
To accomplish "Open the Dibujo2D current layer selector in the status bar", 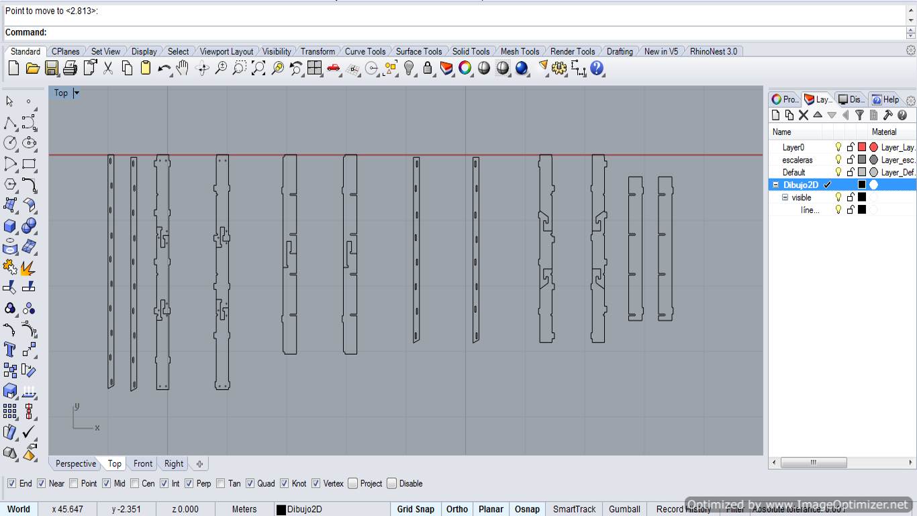I will click(x=332, y=509).
